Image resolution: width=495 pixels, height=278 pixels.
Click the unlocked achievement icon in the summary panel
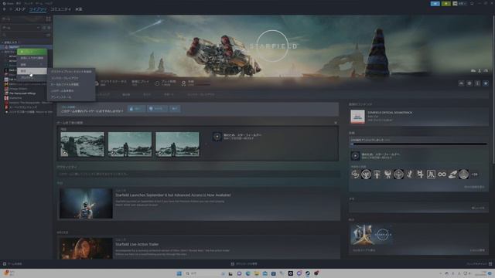217,137
